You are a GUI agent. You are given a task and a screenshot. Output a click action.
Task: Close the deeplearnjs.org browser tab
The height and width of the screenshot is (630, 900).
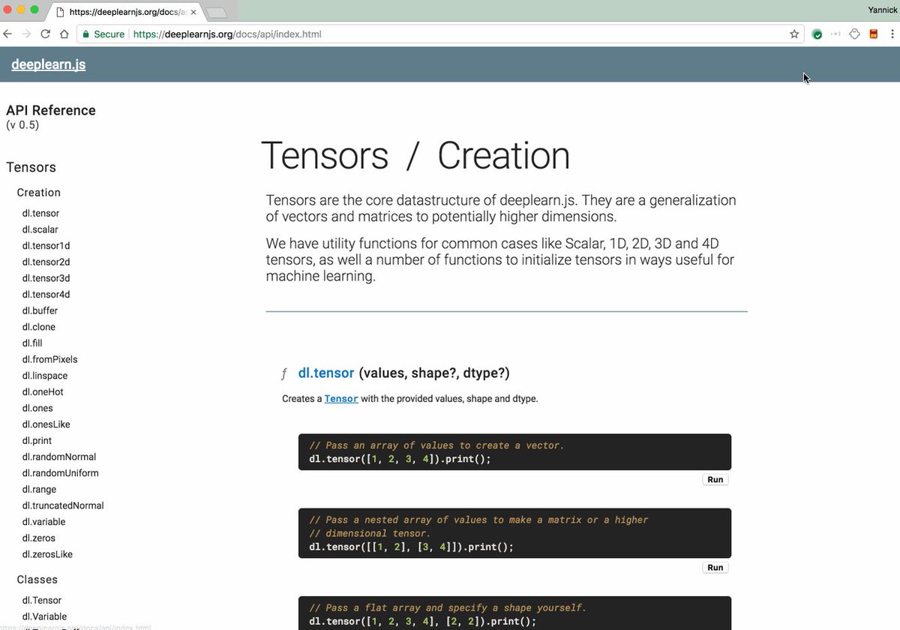tap(193, 12)
